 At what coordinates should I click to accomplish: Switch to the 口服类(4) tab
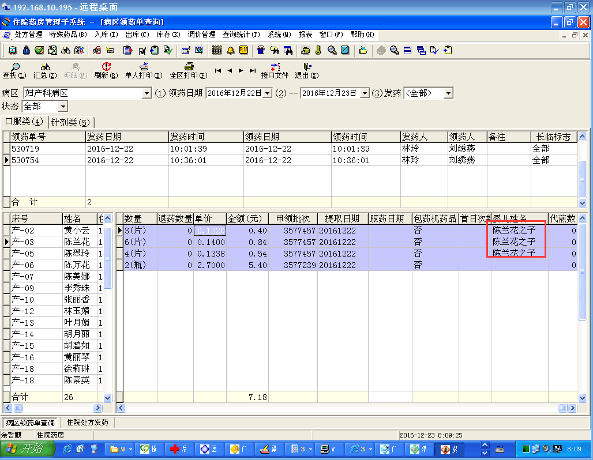24,121
